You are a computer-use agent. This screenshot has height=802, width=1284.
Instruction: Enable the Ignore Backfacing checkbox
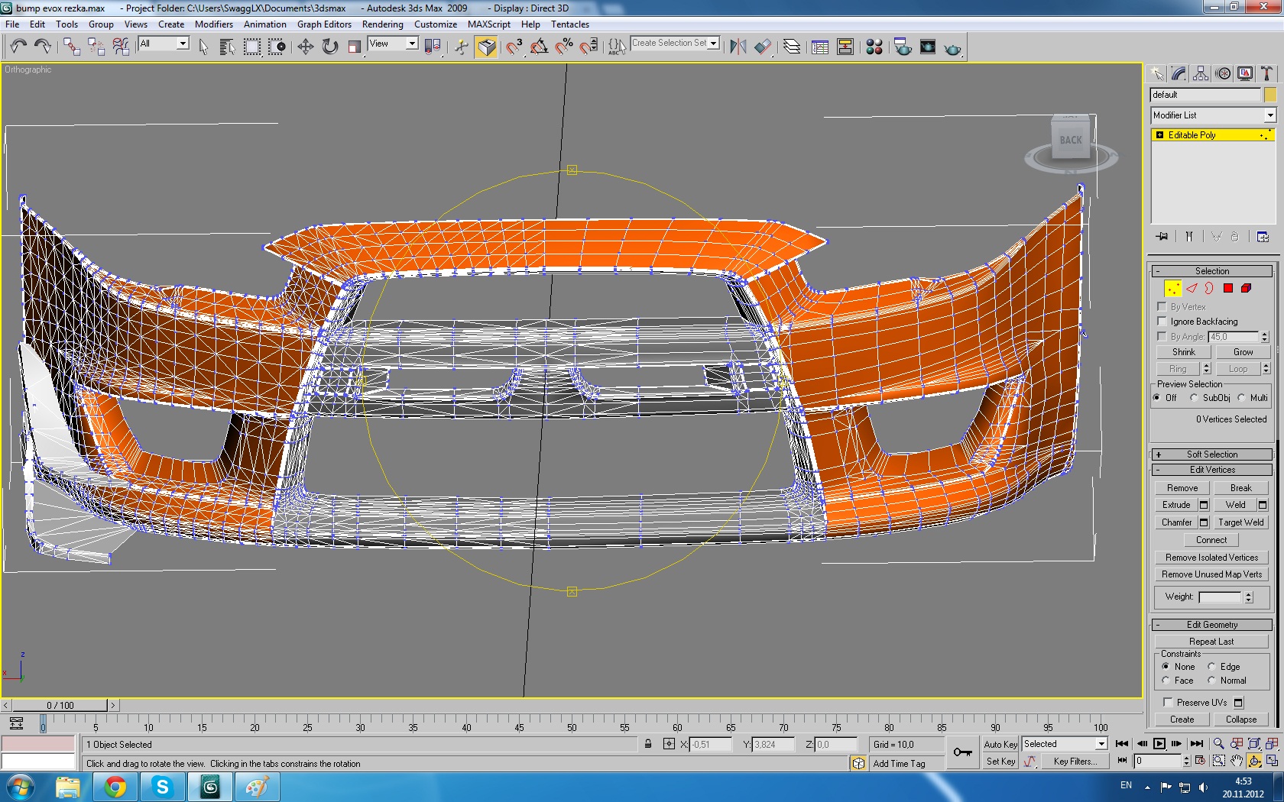pos(1162,322)
